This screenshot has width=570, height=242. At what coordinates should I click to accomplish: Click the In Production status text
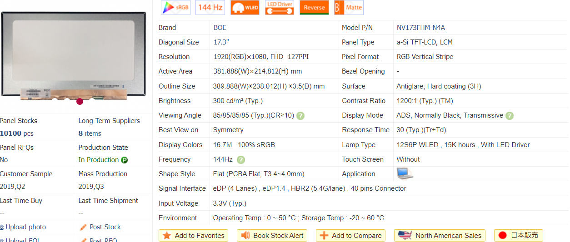click(98, 160)
